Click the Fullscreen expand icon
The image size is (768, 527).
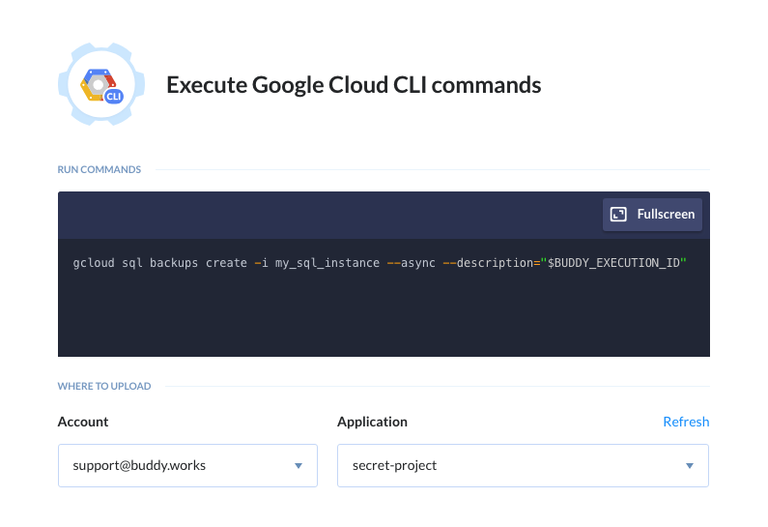[618, 215]
